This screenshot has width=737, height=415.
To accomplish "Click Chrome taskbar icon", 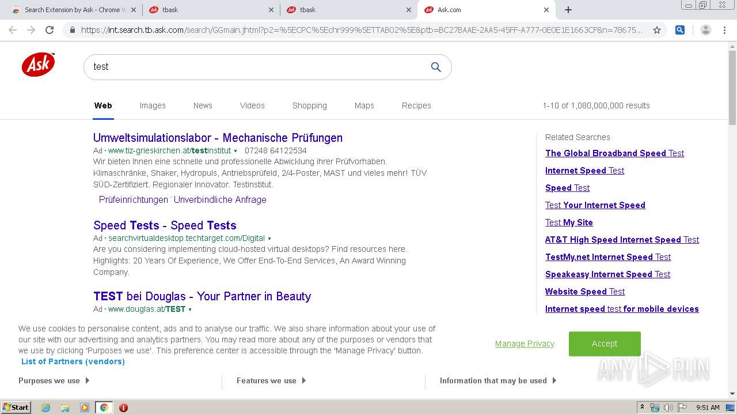I will click(104, 408).
